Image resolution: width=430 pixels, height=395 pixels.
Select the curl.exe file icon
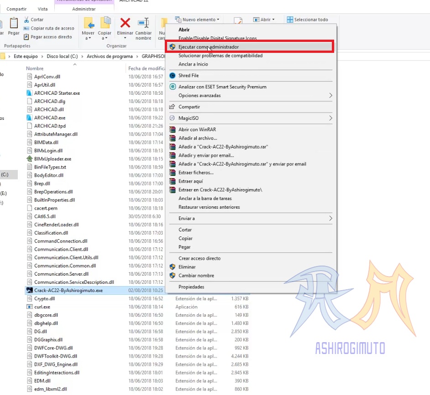[29, 307]
